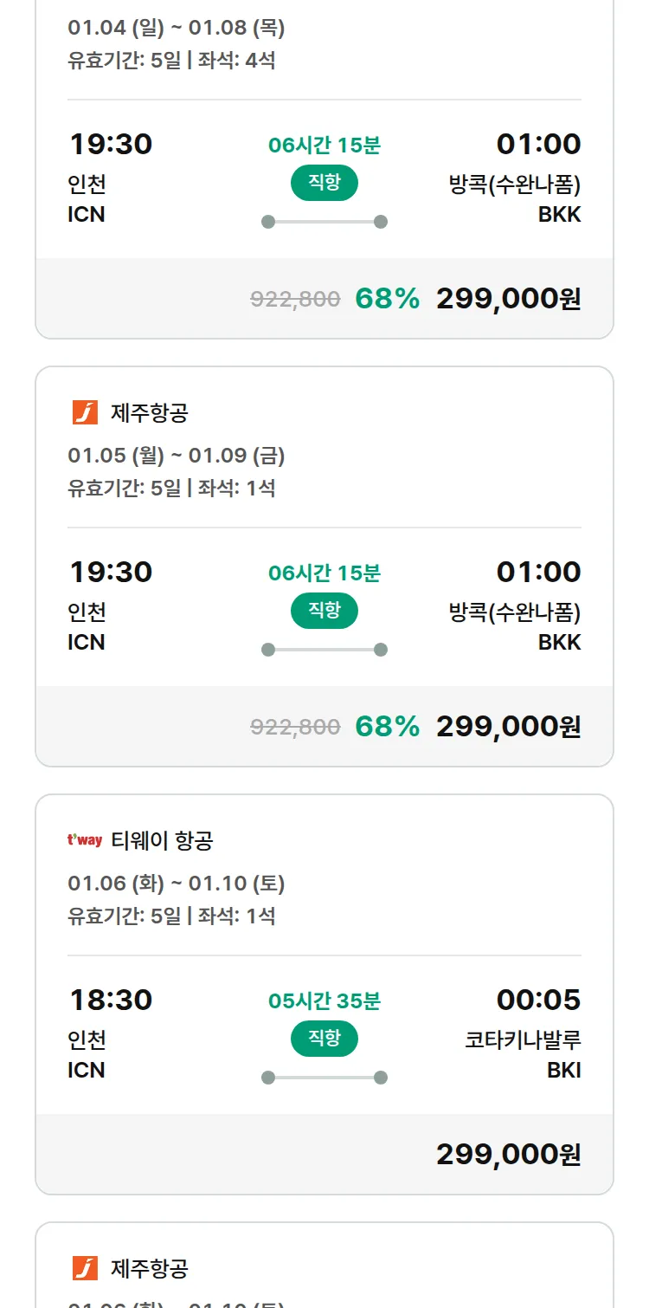This screenshot has height=1308, width=649.
Task: Click the 01.05 (월) ~ 01.09 (금) date range
Action: point(177,455)
